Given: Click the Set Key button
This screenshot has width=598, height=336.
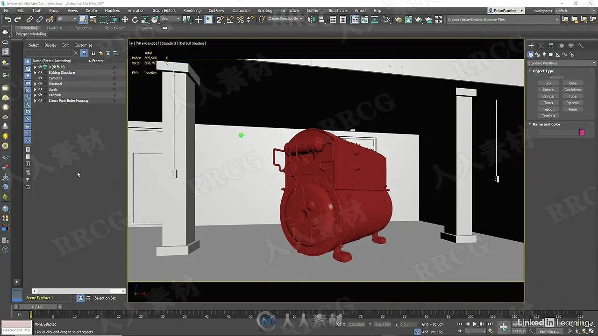Looking at the screenshot, I should pyautogui.click(x=519, y=331).
